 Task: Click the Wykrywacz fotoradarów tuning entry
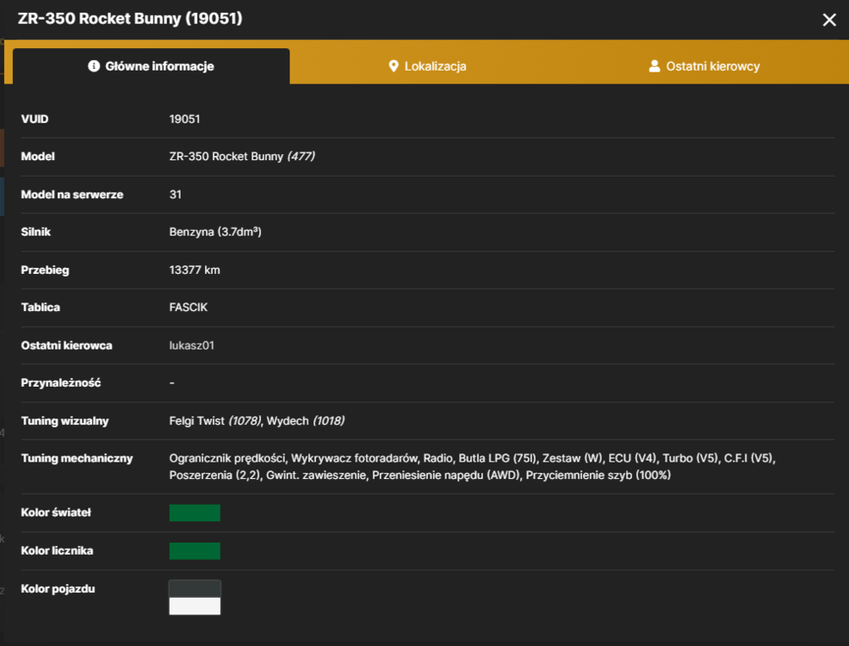pyautogui.click(x=354, y=458)
